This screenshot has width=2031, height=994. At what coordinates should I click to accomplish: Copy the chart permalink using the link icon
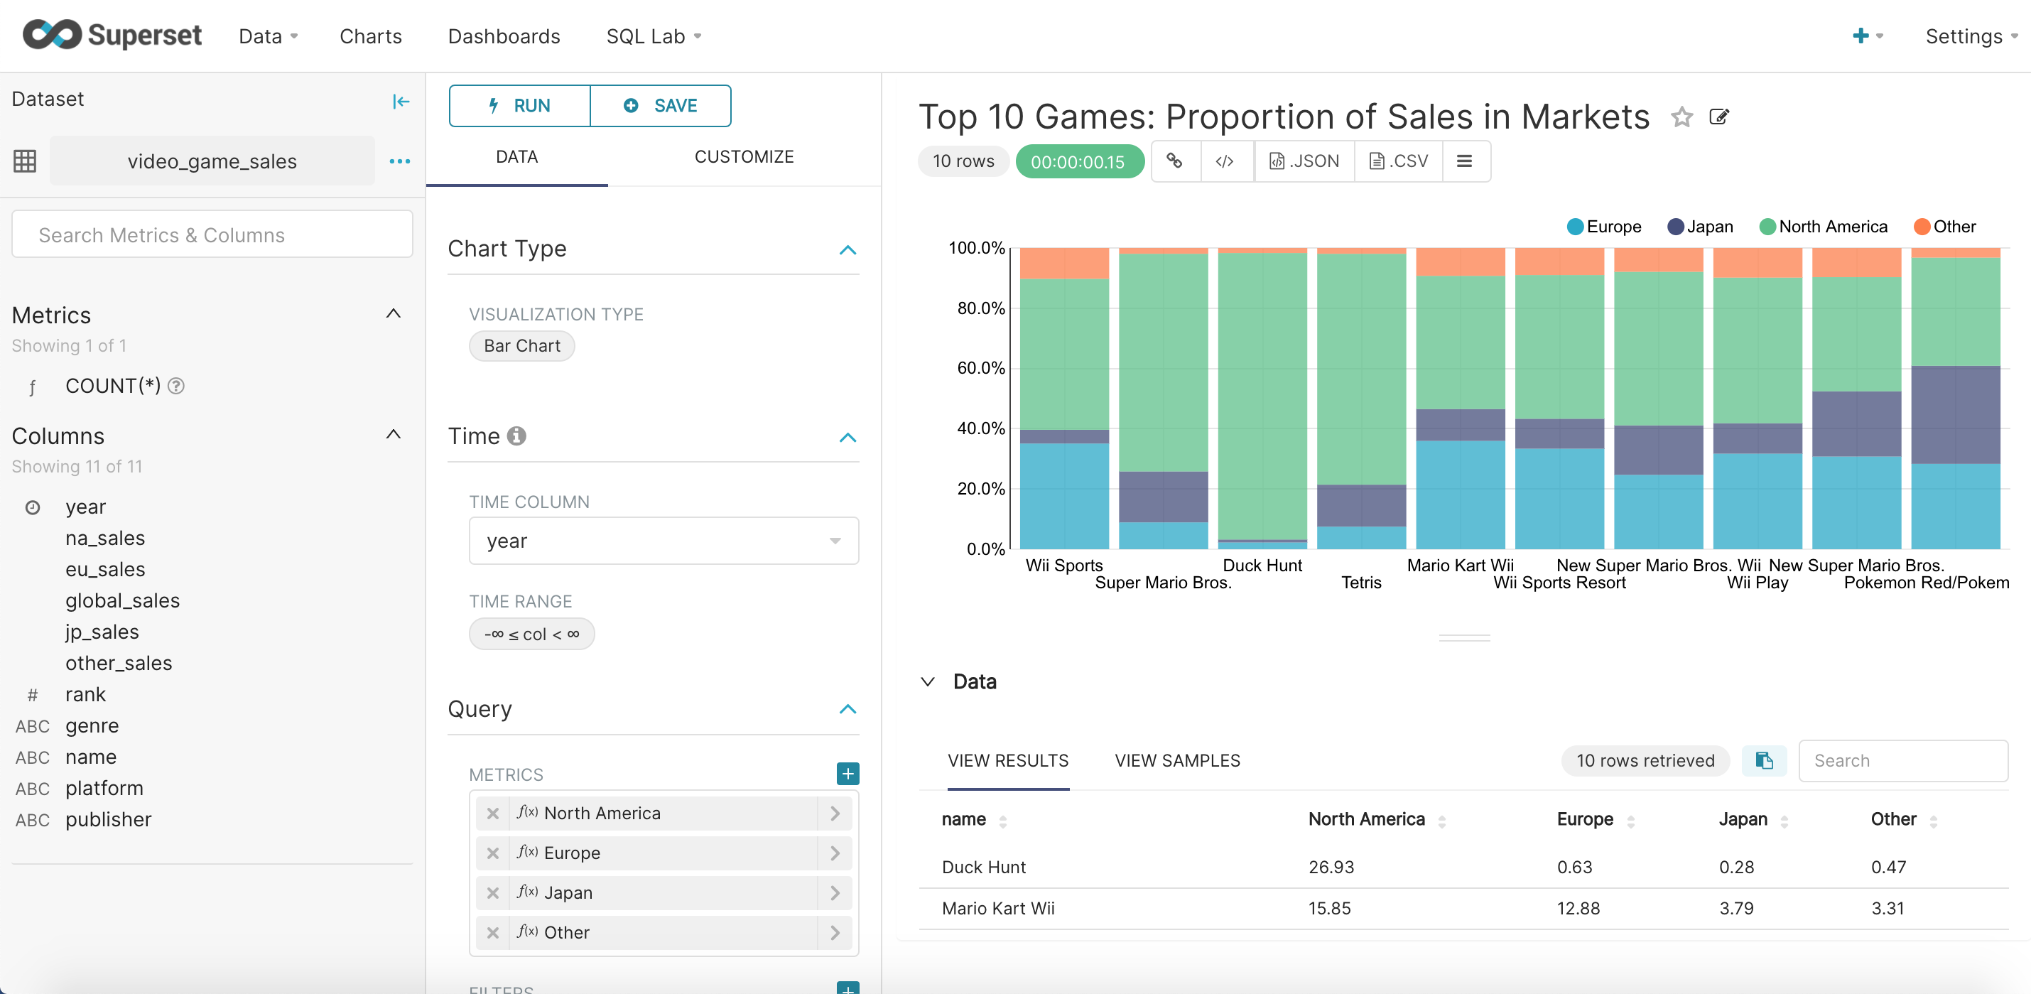click(1176, 161)
